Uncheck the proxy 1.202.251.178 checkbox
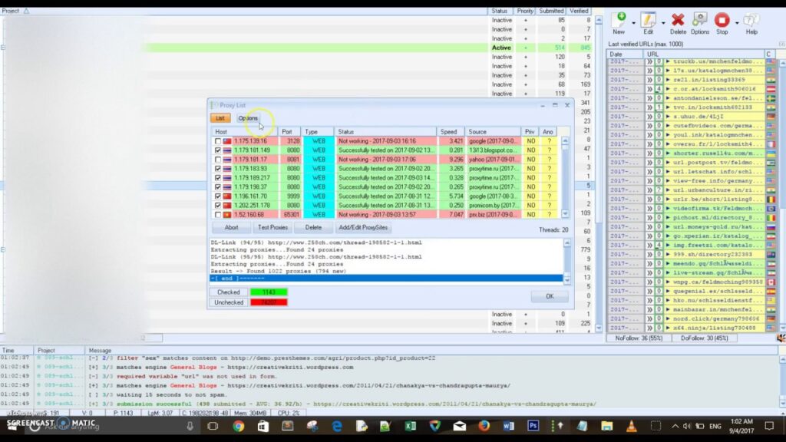Screen dimensions: 786x442 pyautogui.click(x=217, y=206)
